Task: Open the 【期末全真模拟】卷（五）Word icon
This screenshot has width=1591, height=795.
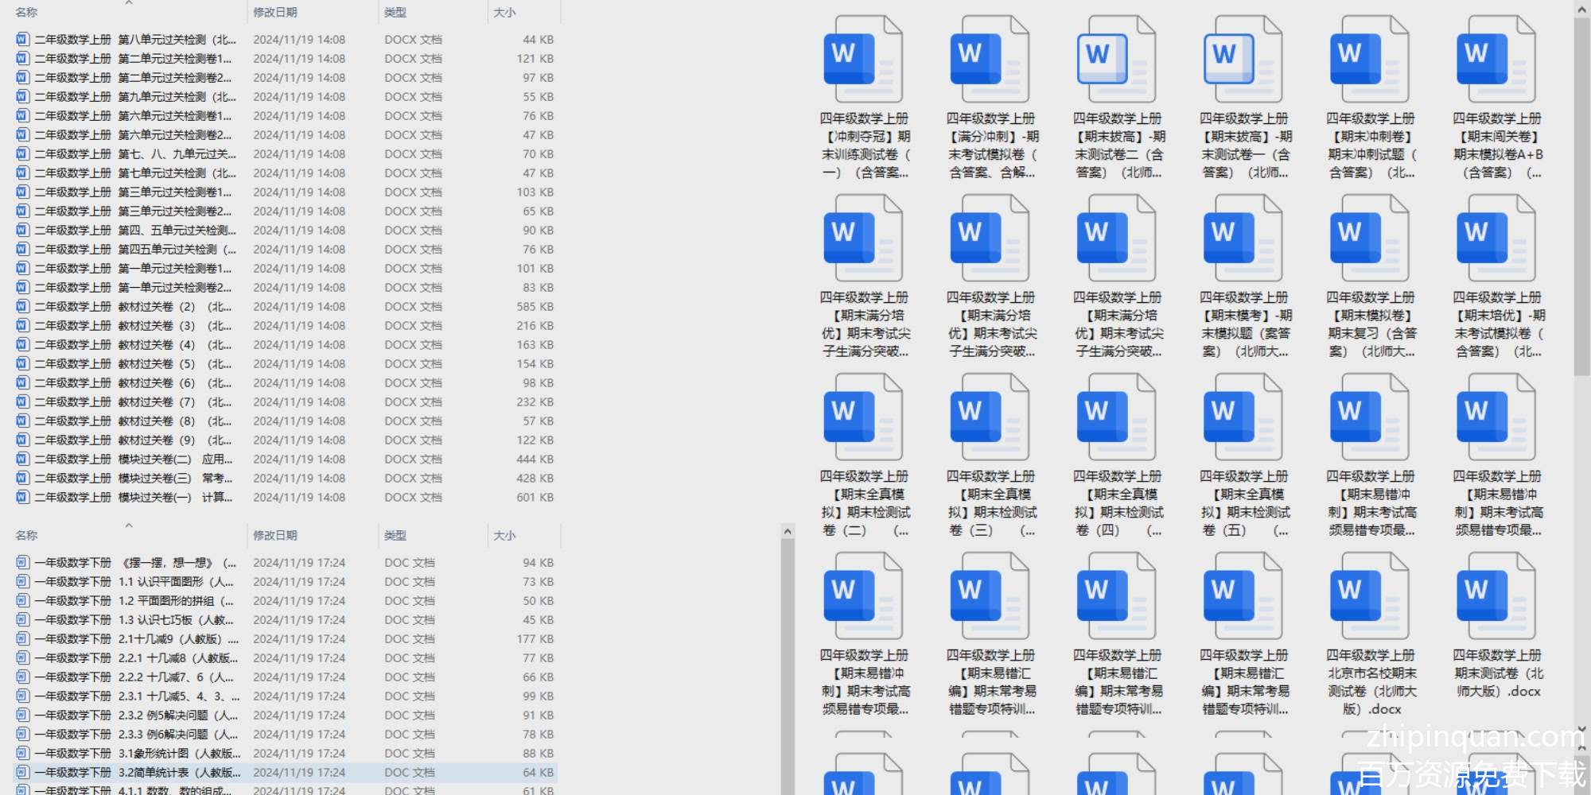Action: click(1243, 418)
